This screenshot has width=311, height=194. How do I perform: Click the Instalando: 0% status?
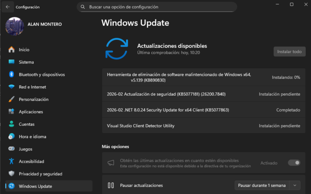286,77
